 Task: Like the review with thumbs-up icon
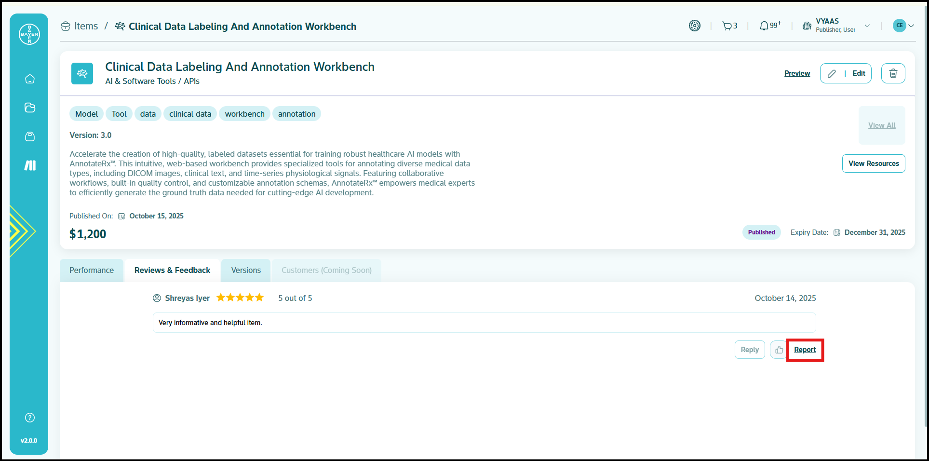coord(779,350)
